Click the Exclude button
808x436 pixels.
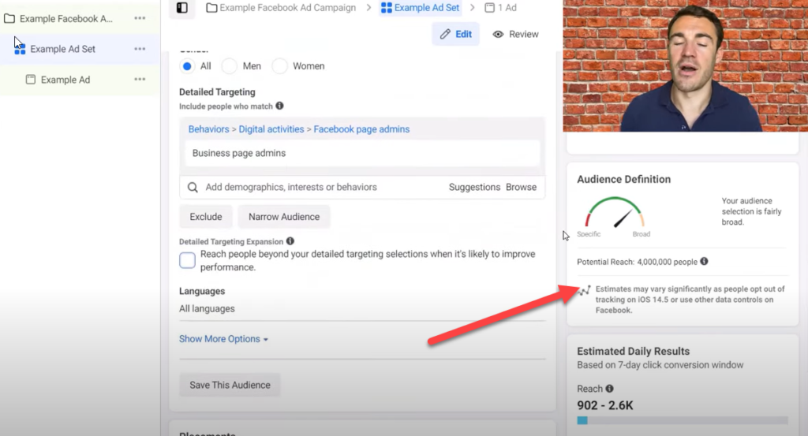206,217
